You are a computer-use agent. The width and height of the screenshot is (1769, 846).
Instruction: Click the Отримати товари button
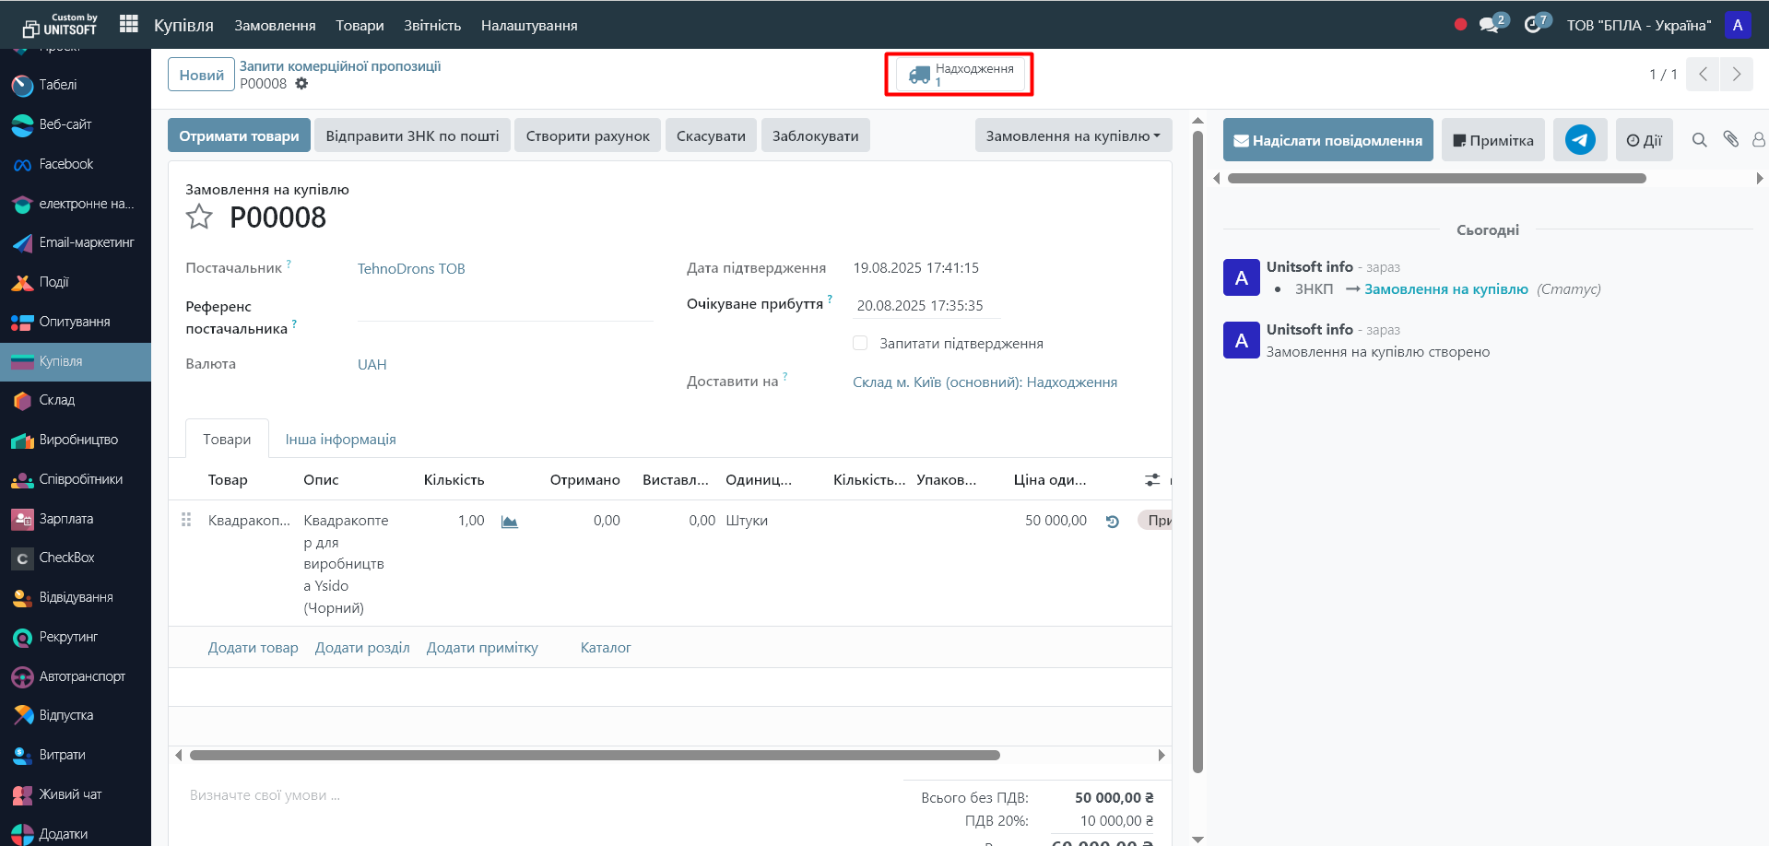click(239, 135)
